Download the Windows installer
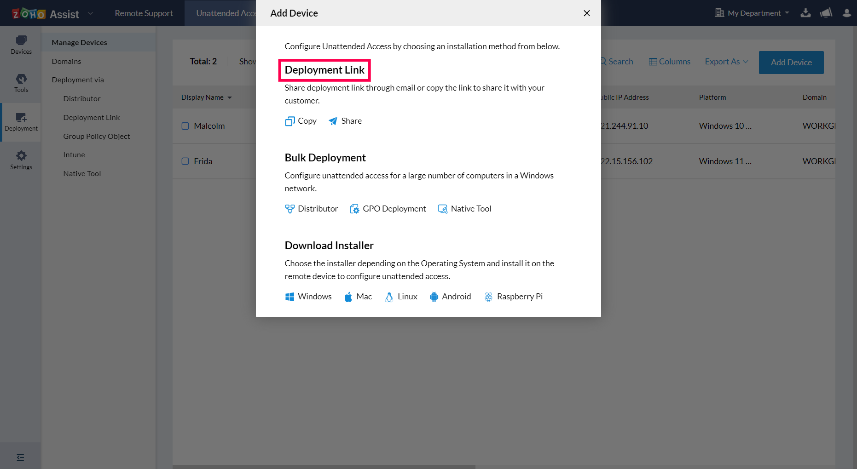This screenshot has width=857, height=469. tap(308, 297)
